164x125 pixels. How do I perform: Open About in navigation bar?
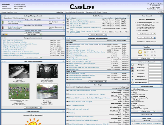[105, 12]
